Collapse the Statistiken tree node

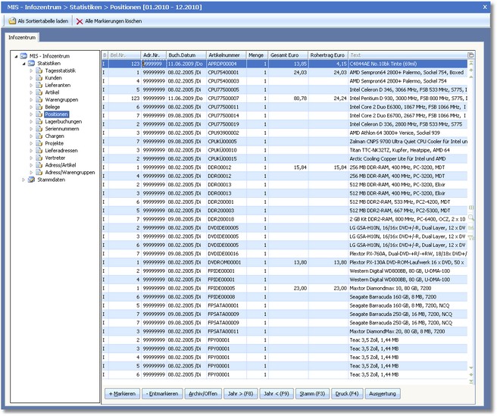pyautogui.click(x=23, y=63)
